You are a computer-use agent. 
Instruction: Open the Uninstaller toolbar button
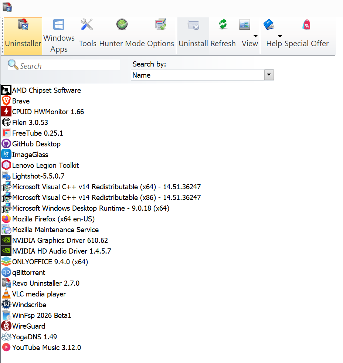tap(23, 36)
